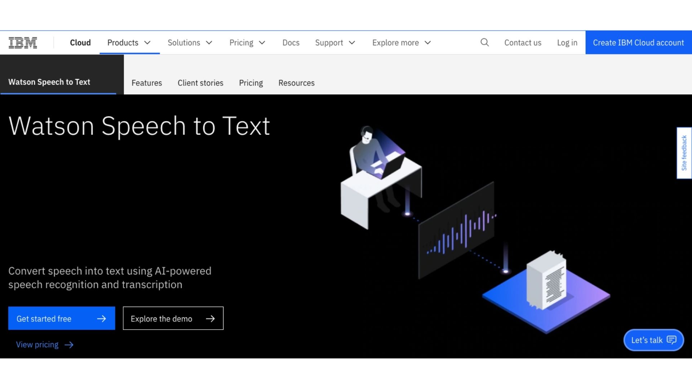Open the top nav Pricing dropdown
This screenshot has width=692, height=389.
(247, 43)
